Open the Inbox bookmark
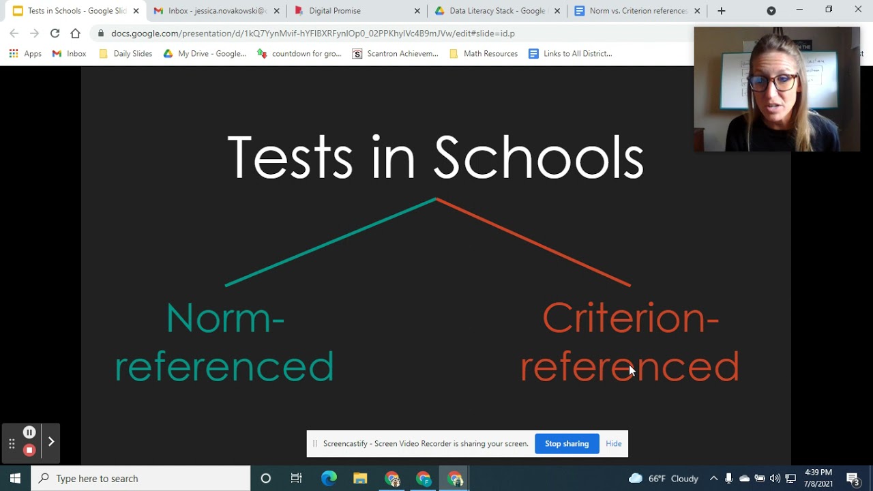873x491 pixels. tap(70, 54)
